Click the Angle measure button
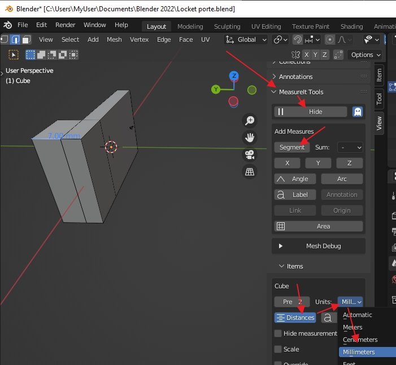Image resolution: width=396 pixels, height=365 pixels. [295, 179]
